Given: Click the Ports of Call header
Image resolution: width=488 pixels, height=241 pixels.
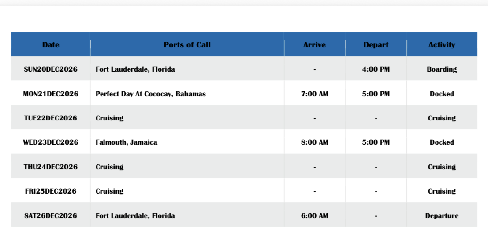Looking at the screenshot, I should tap(187, 45).
